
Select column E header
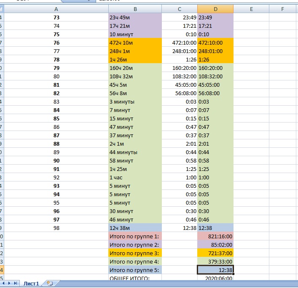tap(251, 9)
